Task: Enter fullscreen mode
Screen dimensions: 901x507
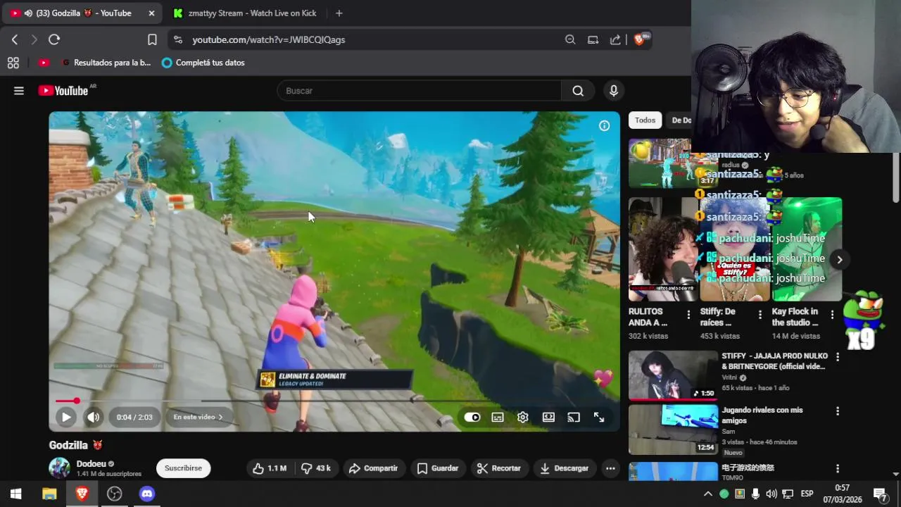Action: pyautogui.click(x=599, y=417)
